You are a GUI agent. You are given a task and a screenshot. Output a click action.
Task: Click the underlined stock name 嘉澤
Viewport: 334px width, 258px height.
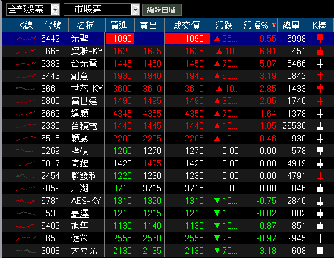point(80,213)
